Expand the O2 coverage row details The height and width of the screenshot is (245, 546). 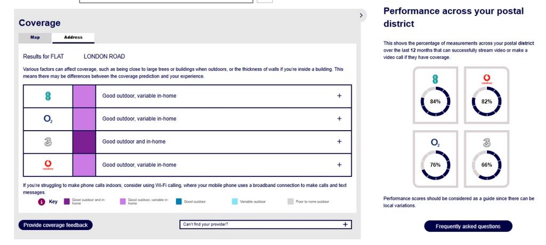click(x=339, y=119)
